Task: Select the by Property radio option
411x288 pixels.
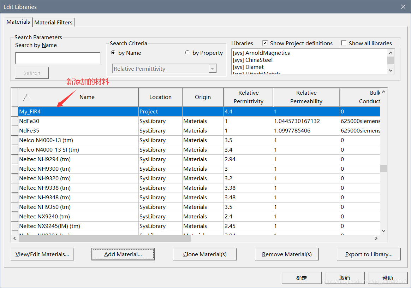Action: tap(187, 53)
